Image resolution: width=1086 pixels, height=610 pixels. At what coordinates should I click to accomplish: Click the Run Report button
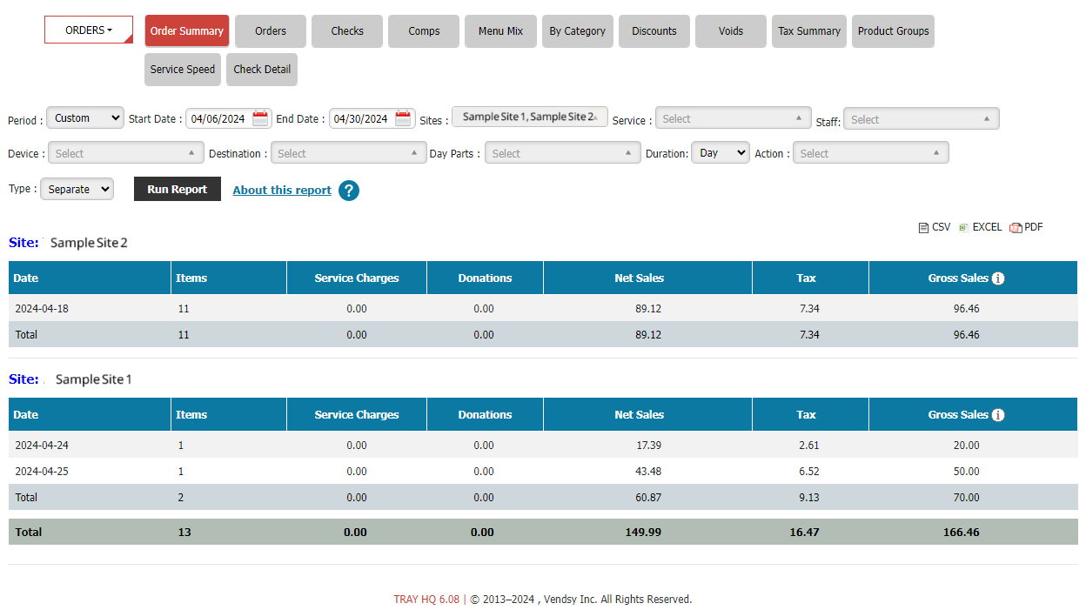178,190
